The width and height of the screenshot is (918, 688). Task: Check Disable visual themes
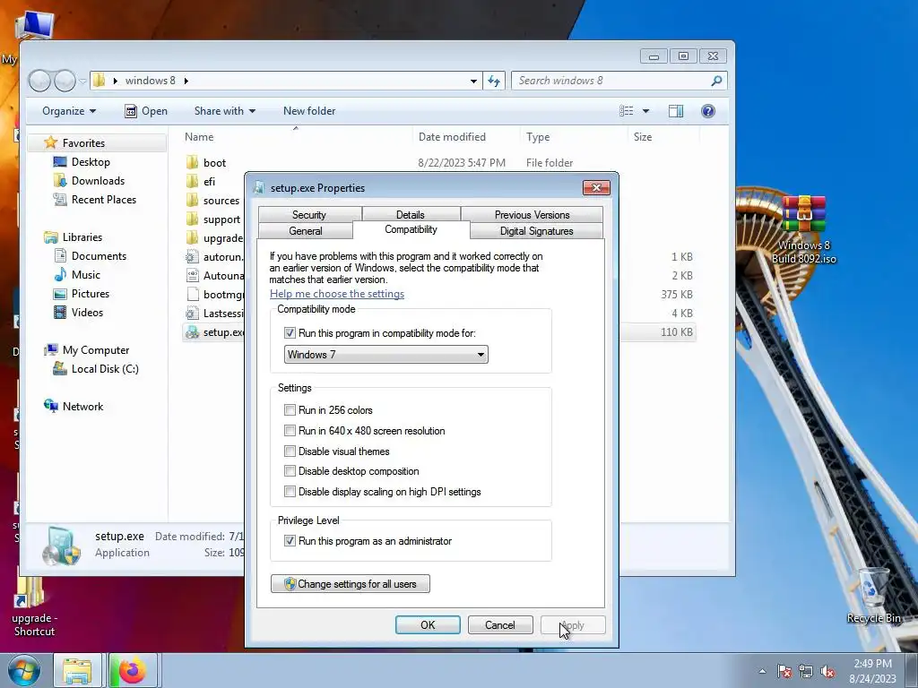290,451
